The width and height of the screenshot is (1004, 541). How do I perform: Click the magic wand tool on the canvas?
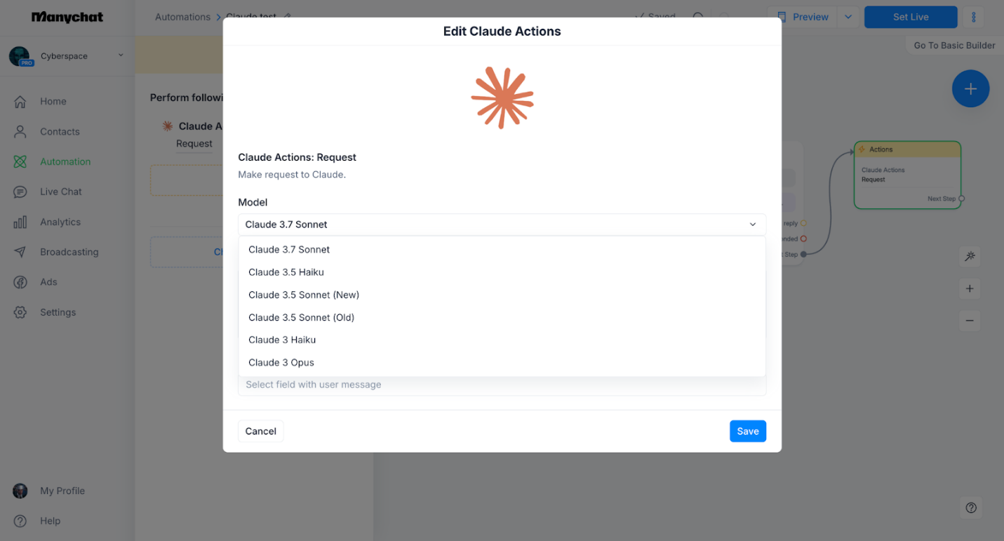click(x=970, y=257)
